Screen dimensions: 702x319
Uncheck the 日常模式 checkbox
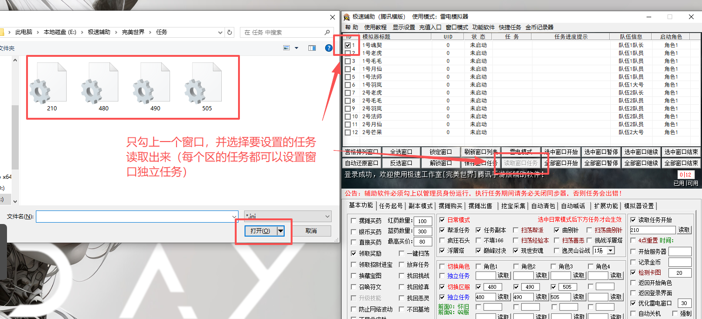point(443,220)
